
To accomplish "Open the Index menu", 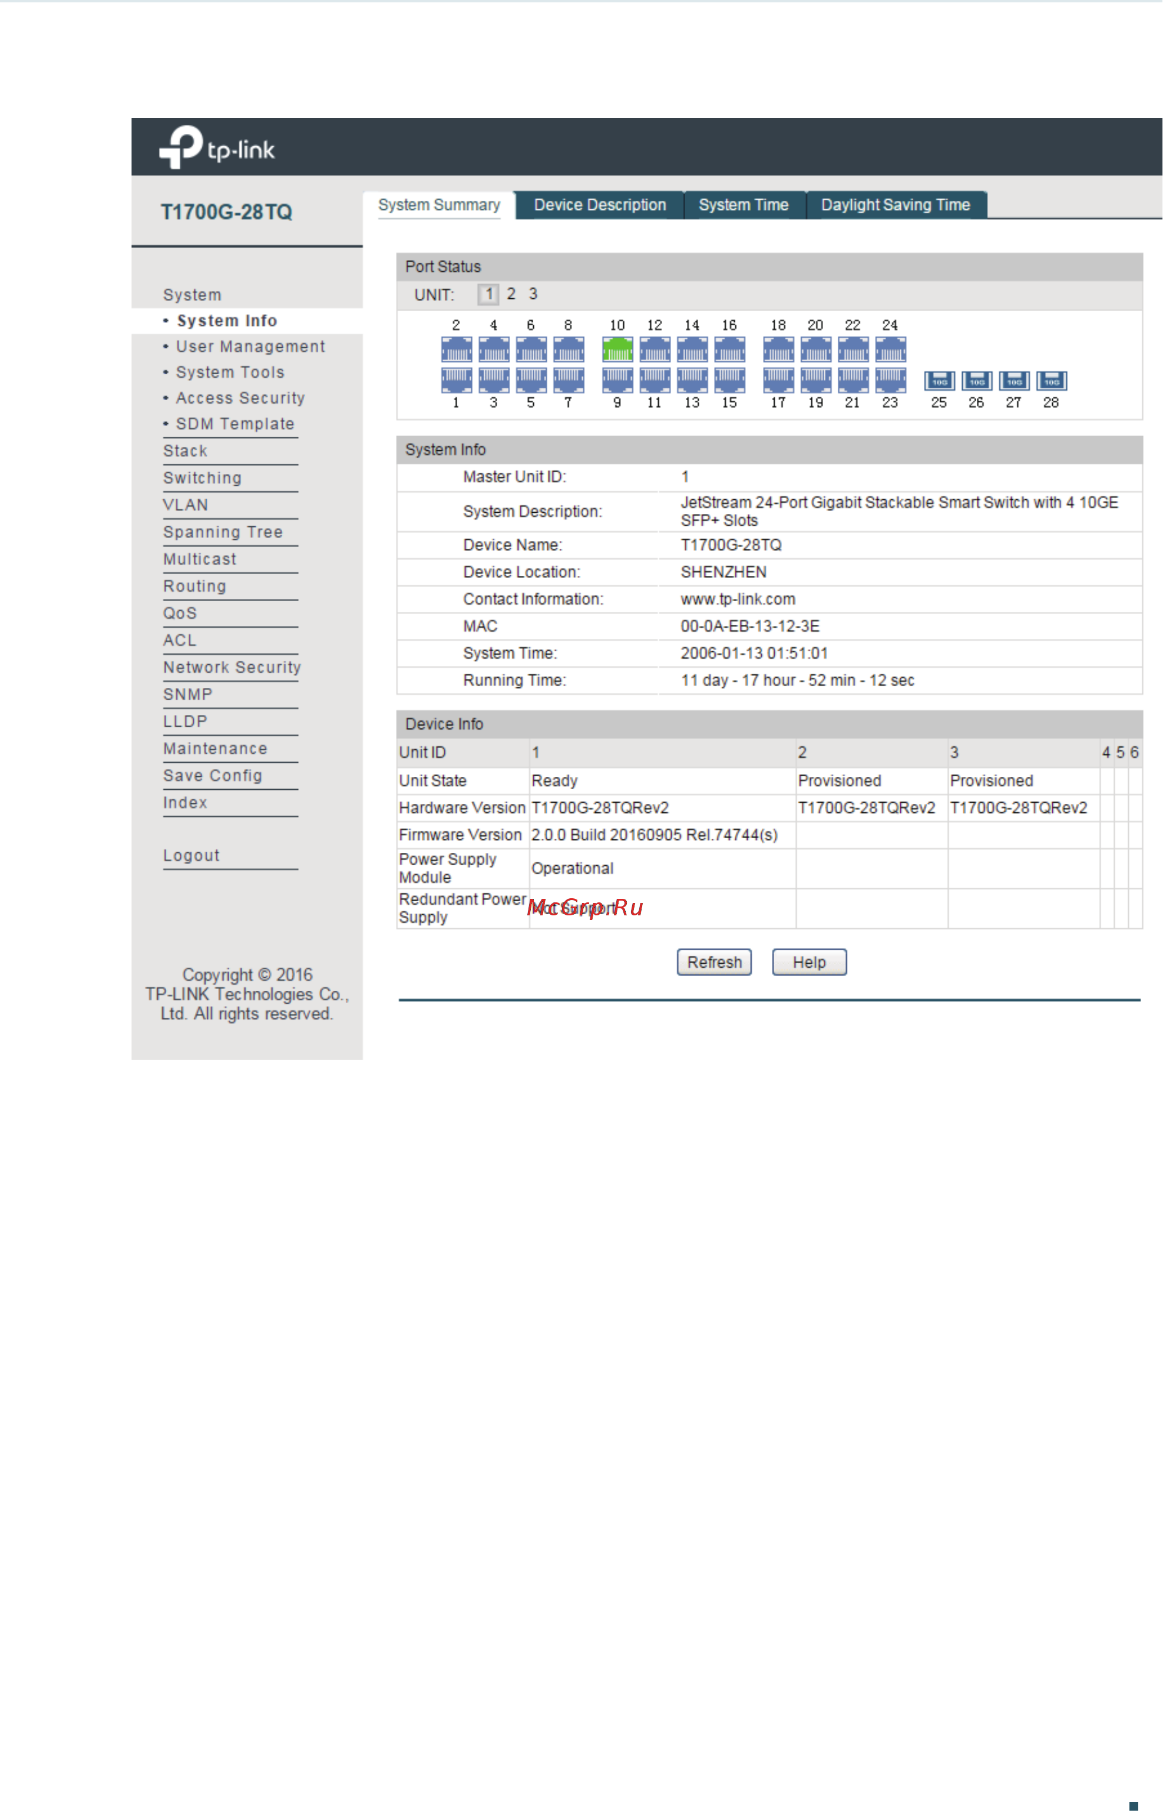I will 186,803.
